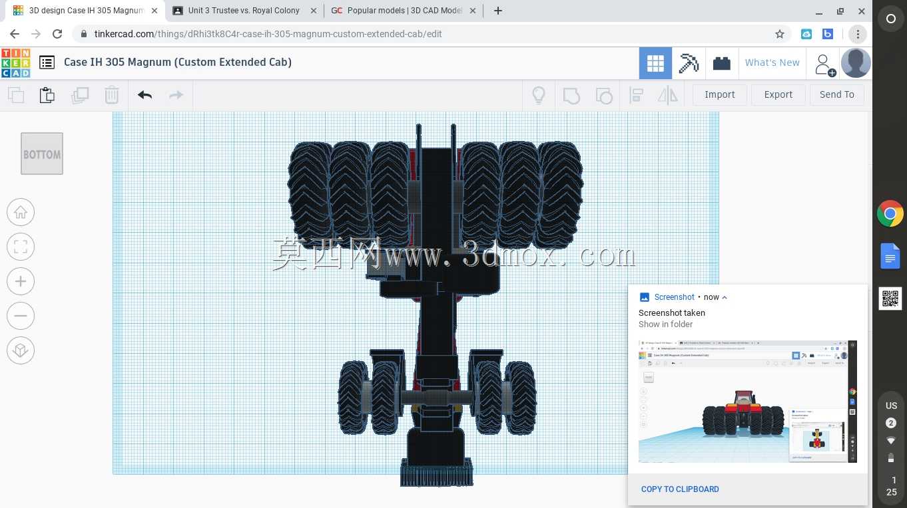907x508 pixels.
Task: Collapse the Screenshot notification chevron
Action: [725, 297]
